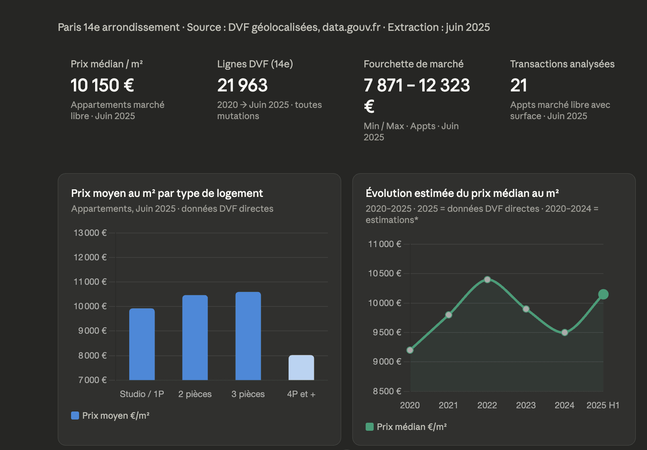Select the 2022 peak data point
Screen dimensions: 647x450
[x=487, y=280]
